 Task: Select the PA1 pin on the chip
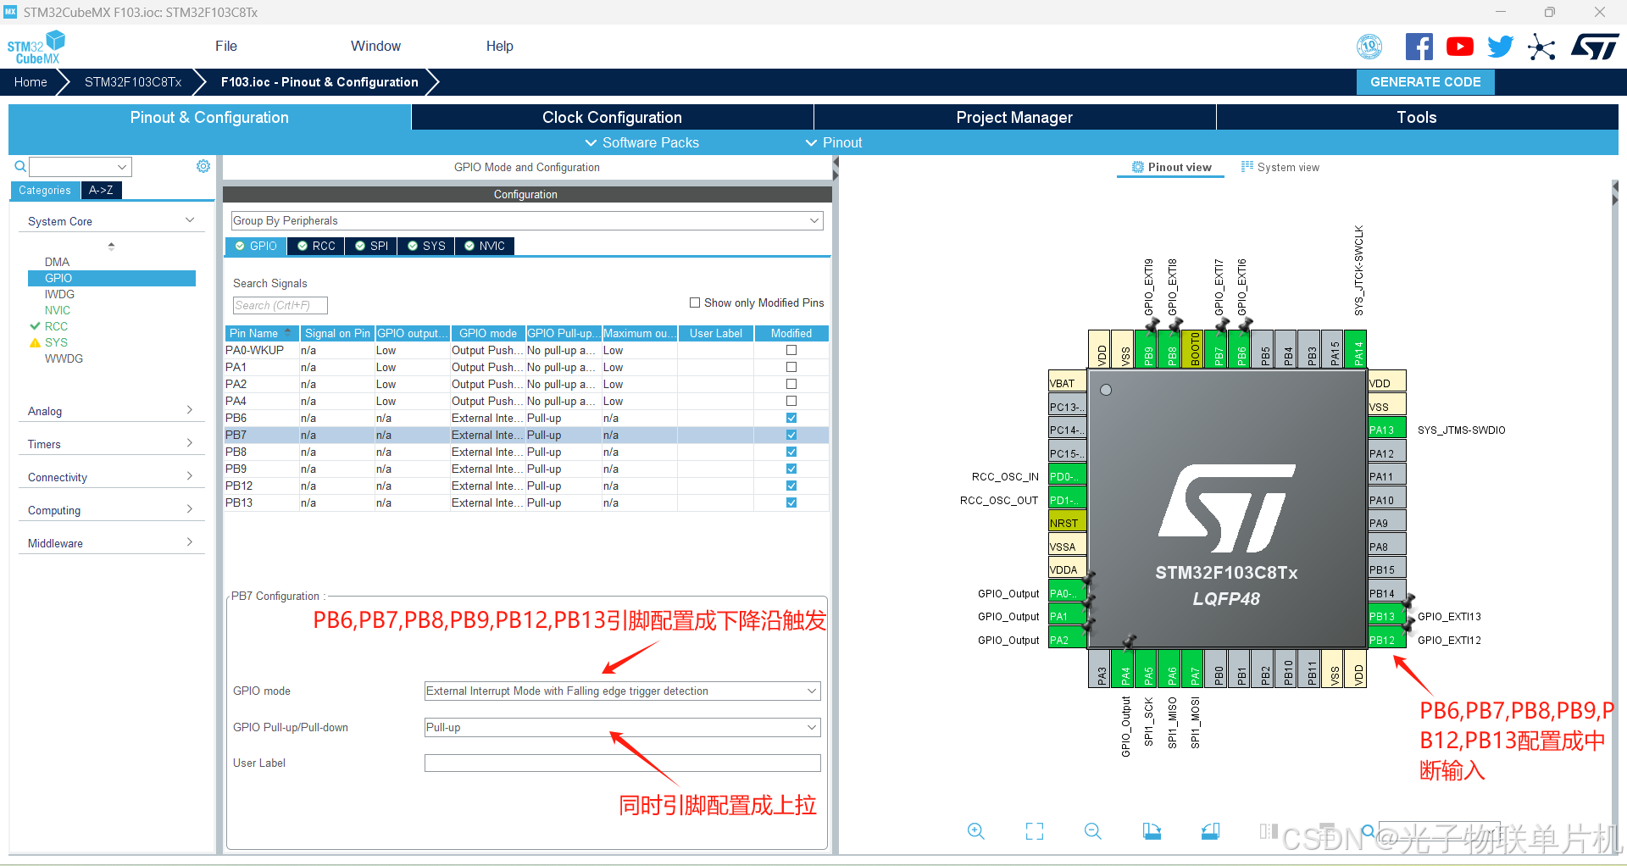[1068, 616]
